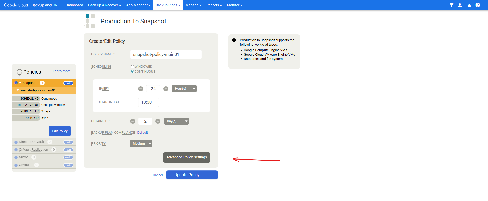Collapse the snapshot-policy-main01 entry
The width and height of the screenshot is (488, 201).
tap(18, 90)
